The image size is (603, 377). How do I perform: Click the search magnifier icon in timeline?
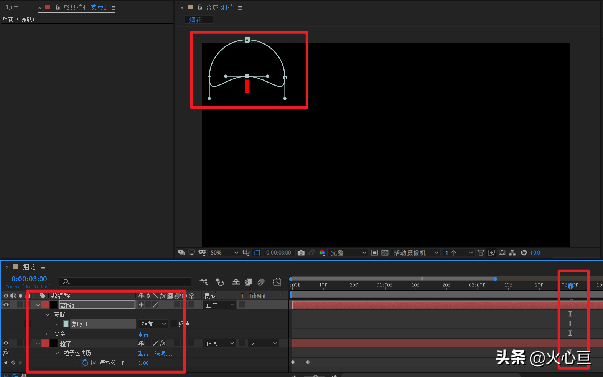tap(66, 282)
